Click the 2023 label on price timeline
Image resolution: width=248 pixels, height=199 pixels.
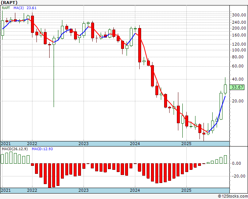click(84, 144)
